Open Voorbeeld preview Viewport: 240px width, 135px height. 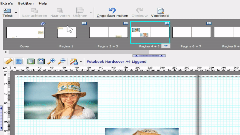(160, 13)
